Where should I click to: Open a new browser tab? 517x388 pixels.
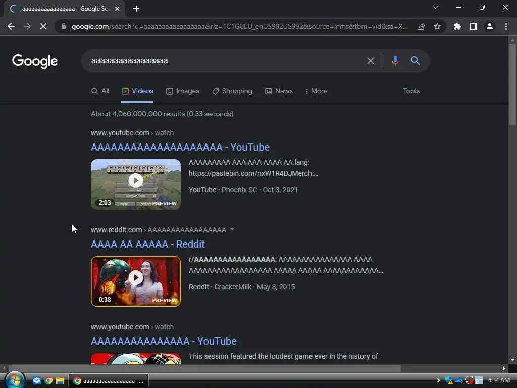tap(136, 9)
